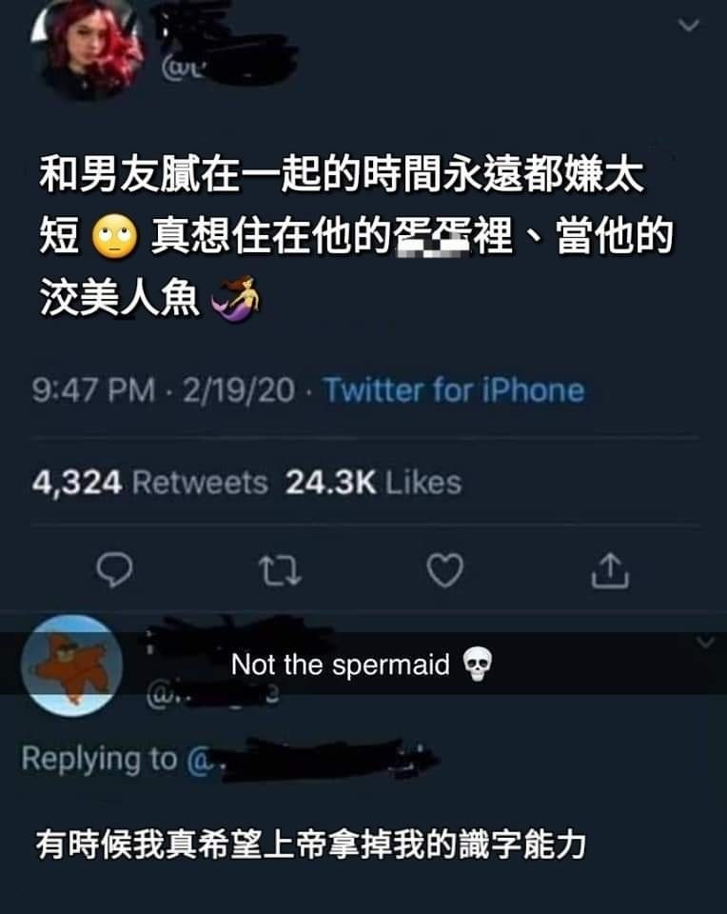Click the redacted handle after Replying to
Screen dimensions: 727x914
click(313, 760)
